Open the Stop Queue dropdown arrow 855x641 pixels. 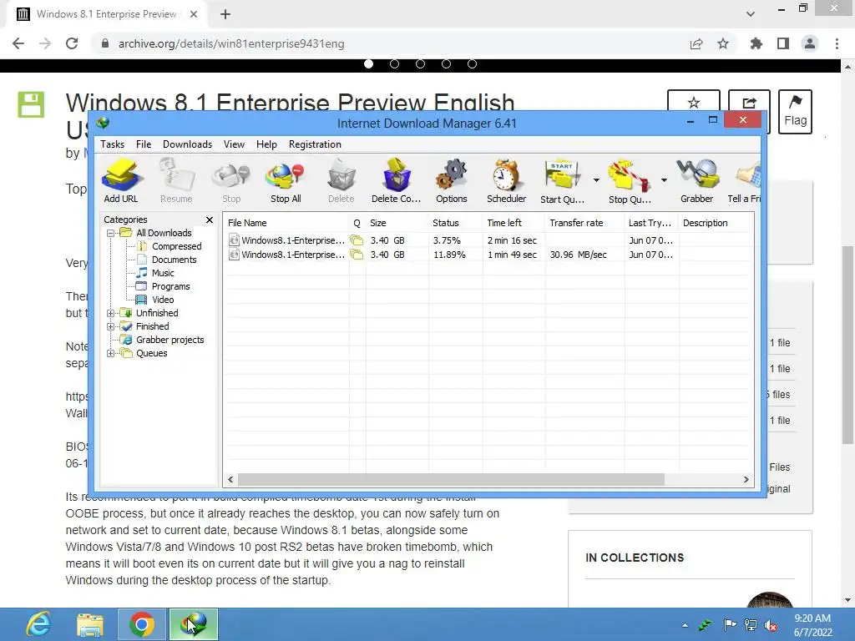point(664,180)
